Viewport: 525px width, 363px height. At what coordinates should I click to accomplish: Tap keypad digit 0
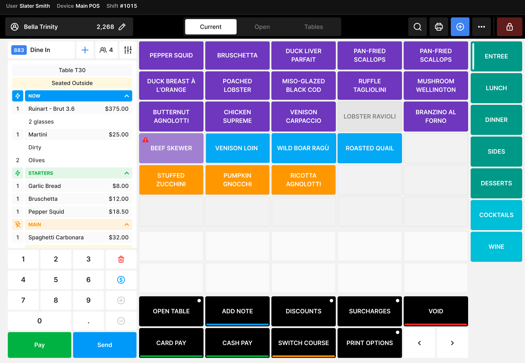click(x=40, y=321)
